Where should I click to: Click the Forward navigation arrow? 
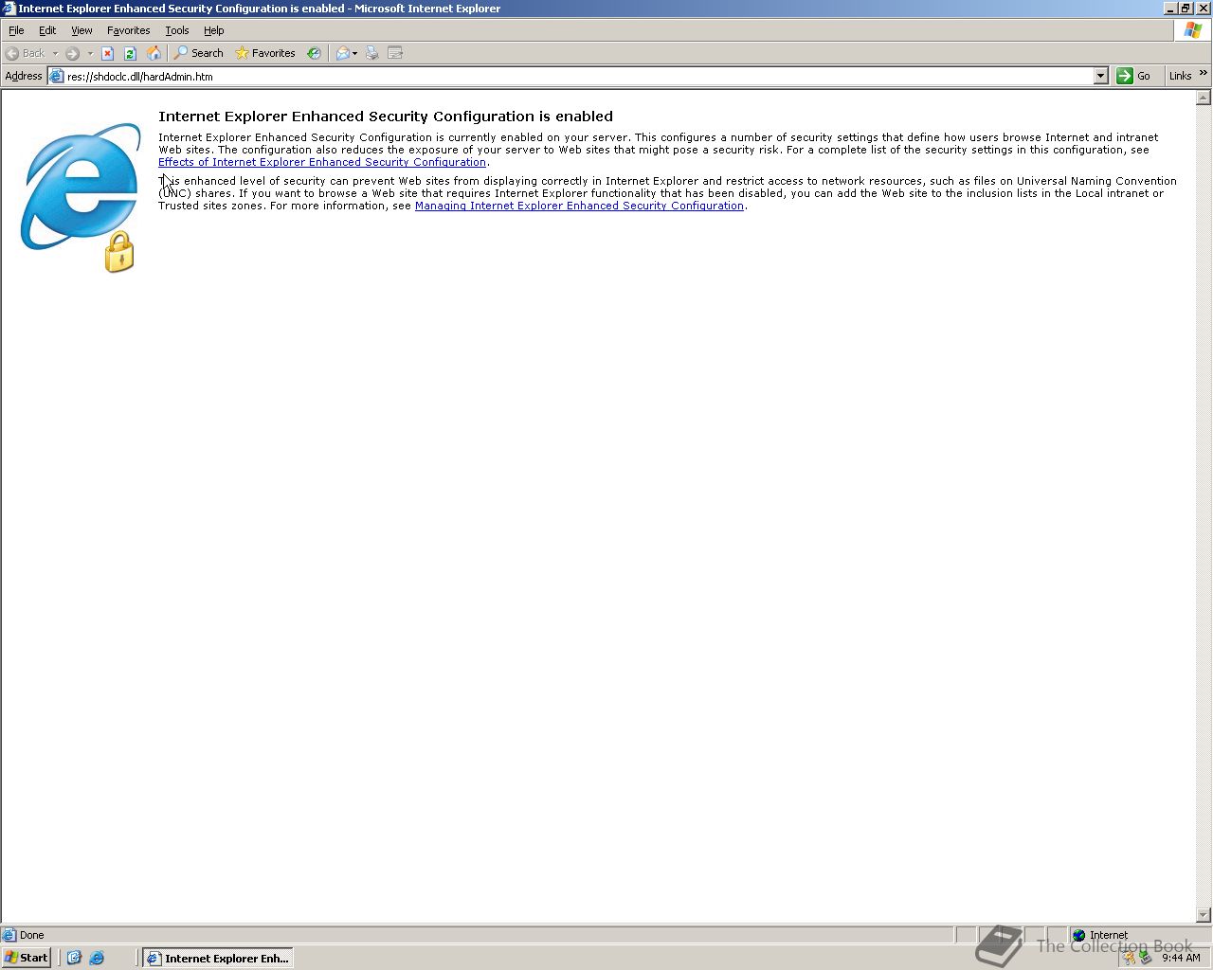point(72,53)
